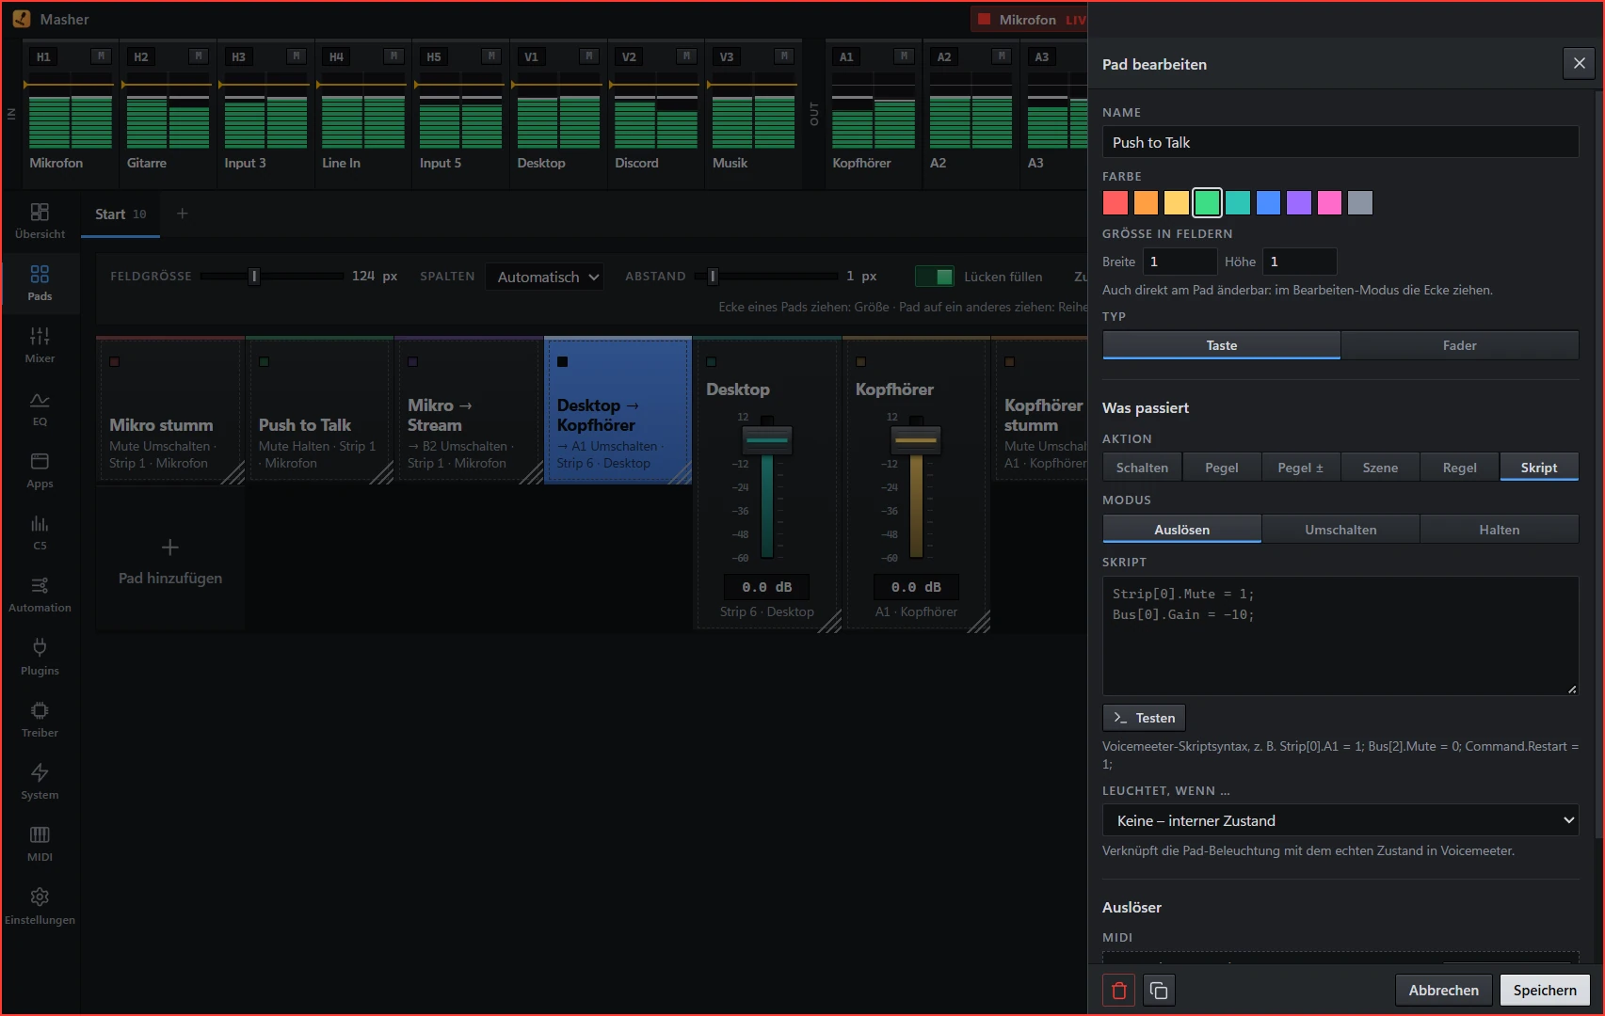Screen dimensions: 1605x1016
Task: Select the Halten mode
Action: pos(1499,530)
